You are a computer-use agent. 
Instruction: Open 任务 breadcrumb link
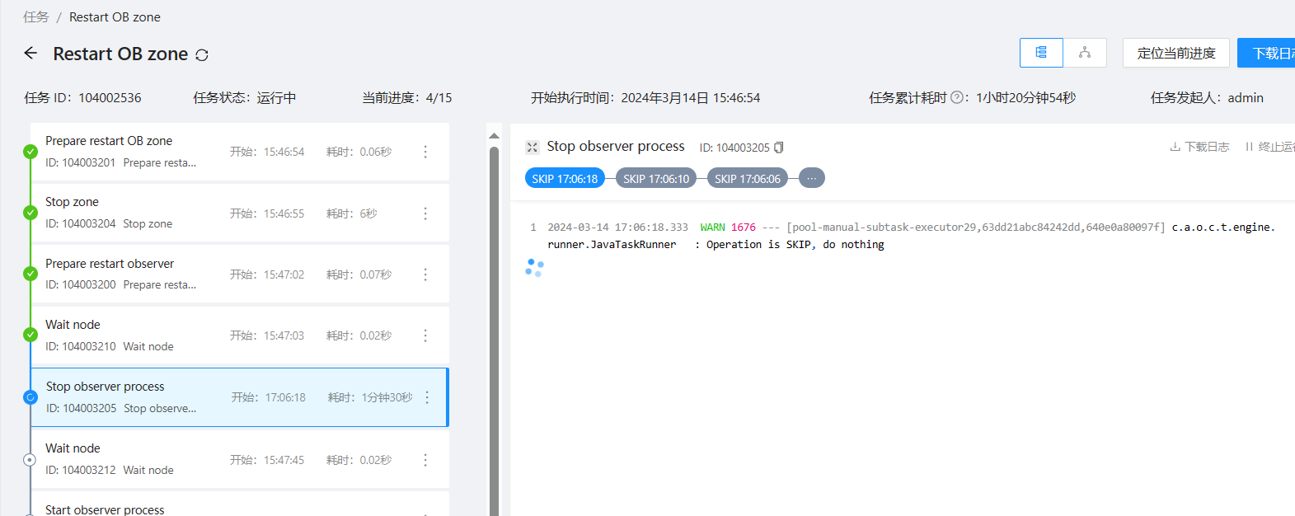36,16
